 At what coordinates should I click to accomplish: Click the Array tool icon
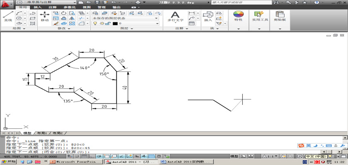pos(72,23)
